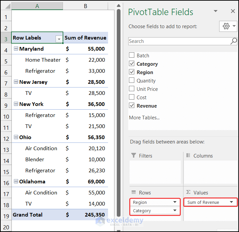Select TV under Oklahoma
Viewport: 239px width, 232px height.
(x=37, y=204)
